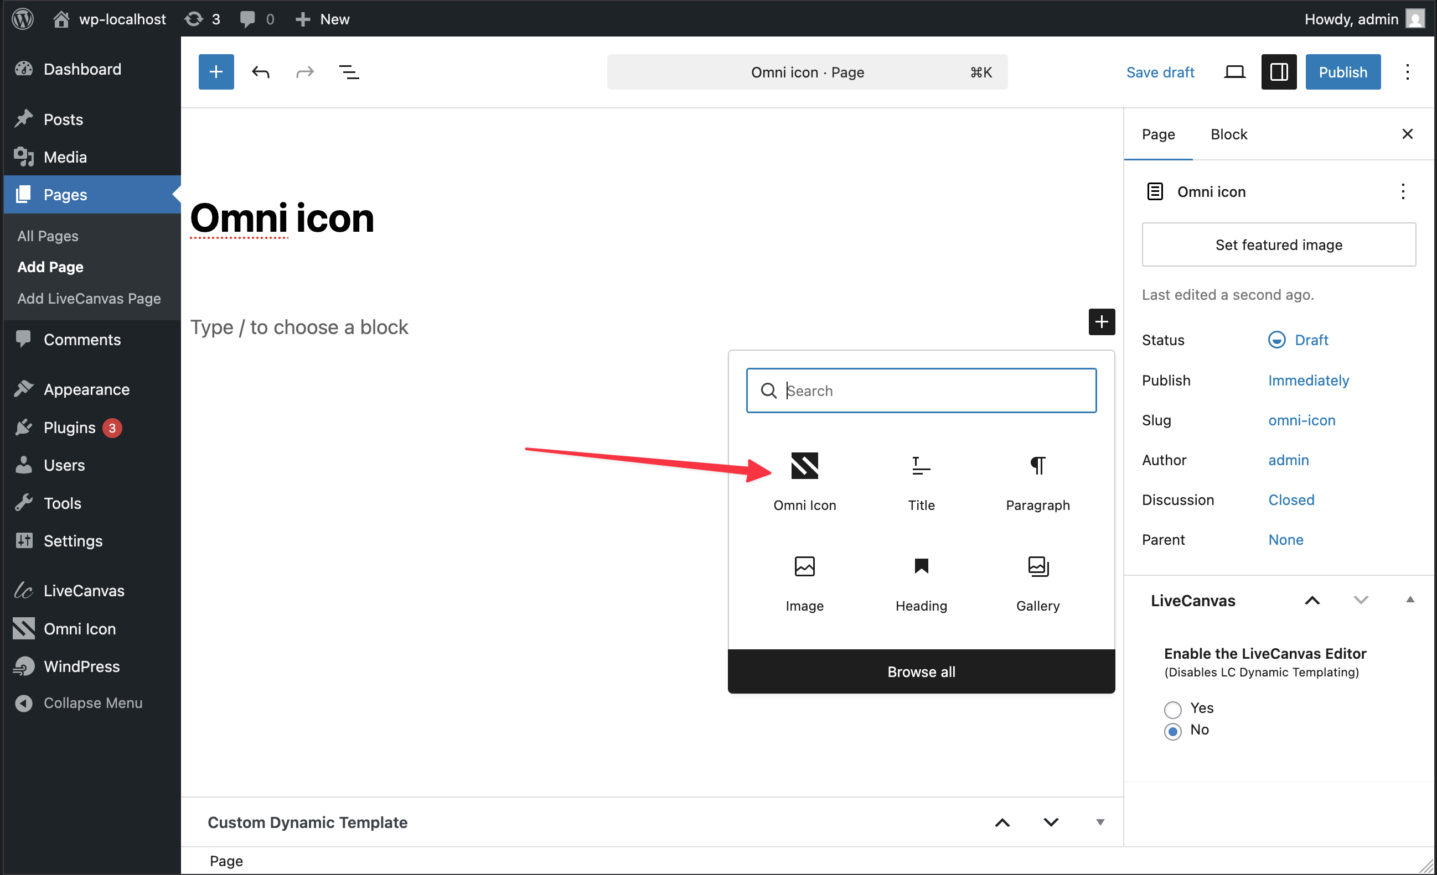Toggle the Custom Dynamic Template panel triangle
1437x875 pixels.
(1100, 822)
